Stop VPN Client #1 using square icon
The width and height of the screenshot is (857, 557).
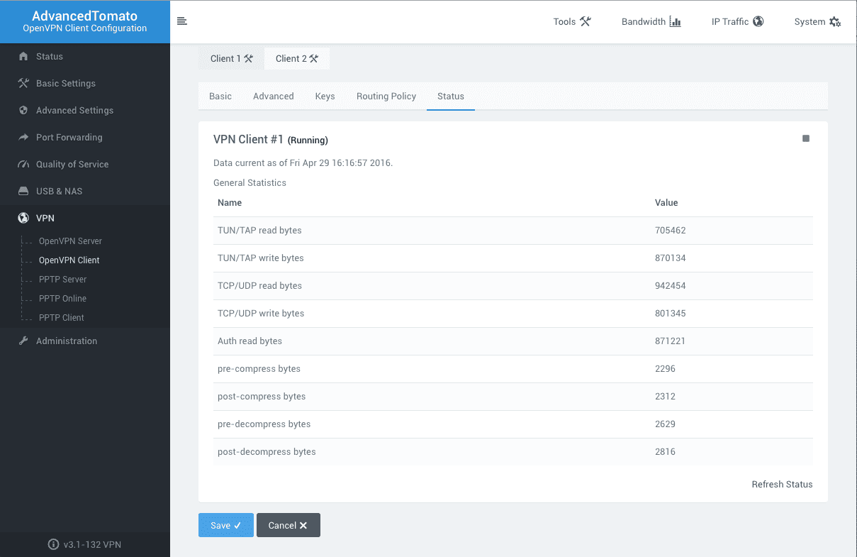806,139
